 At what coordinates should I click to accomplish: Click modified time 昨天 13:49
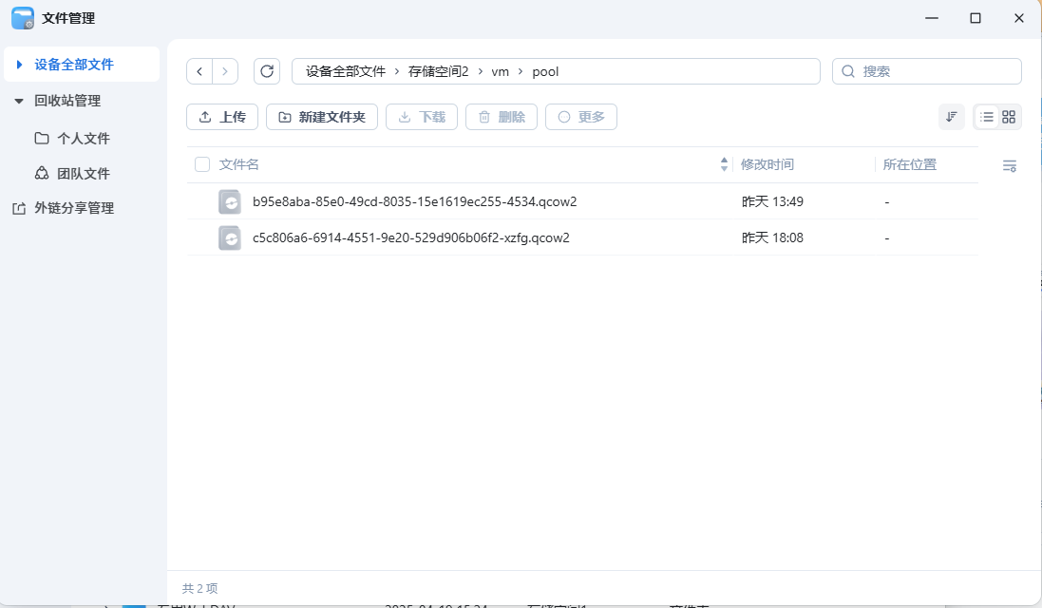[772, 201]
